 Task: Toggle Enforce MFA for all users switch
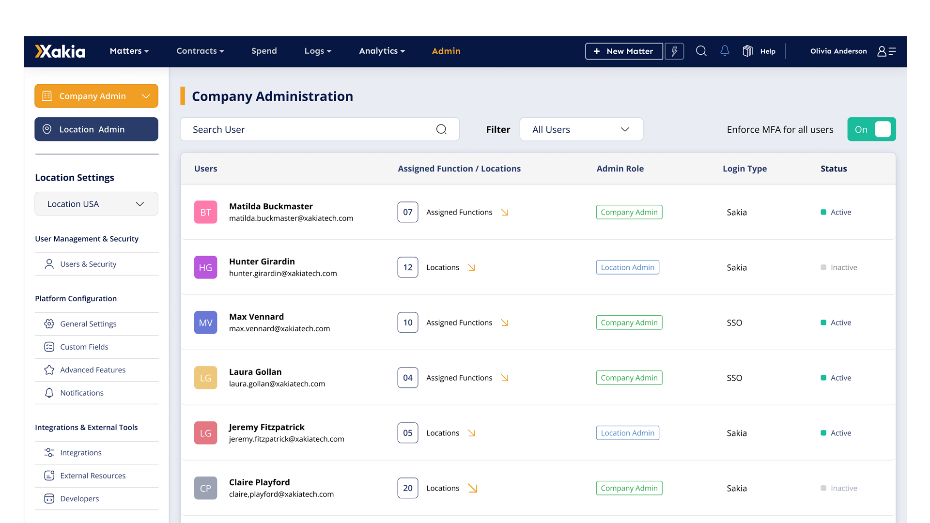[x=871, y=129]
